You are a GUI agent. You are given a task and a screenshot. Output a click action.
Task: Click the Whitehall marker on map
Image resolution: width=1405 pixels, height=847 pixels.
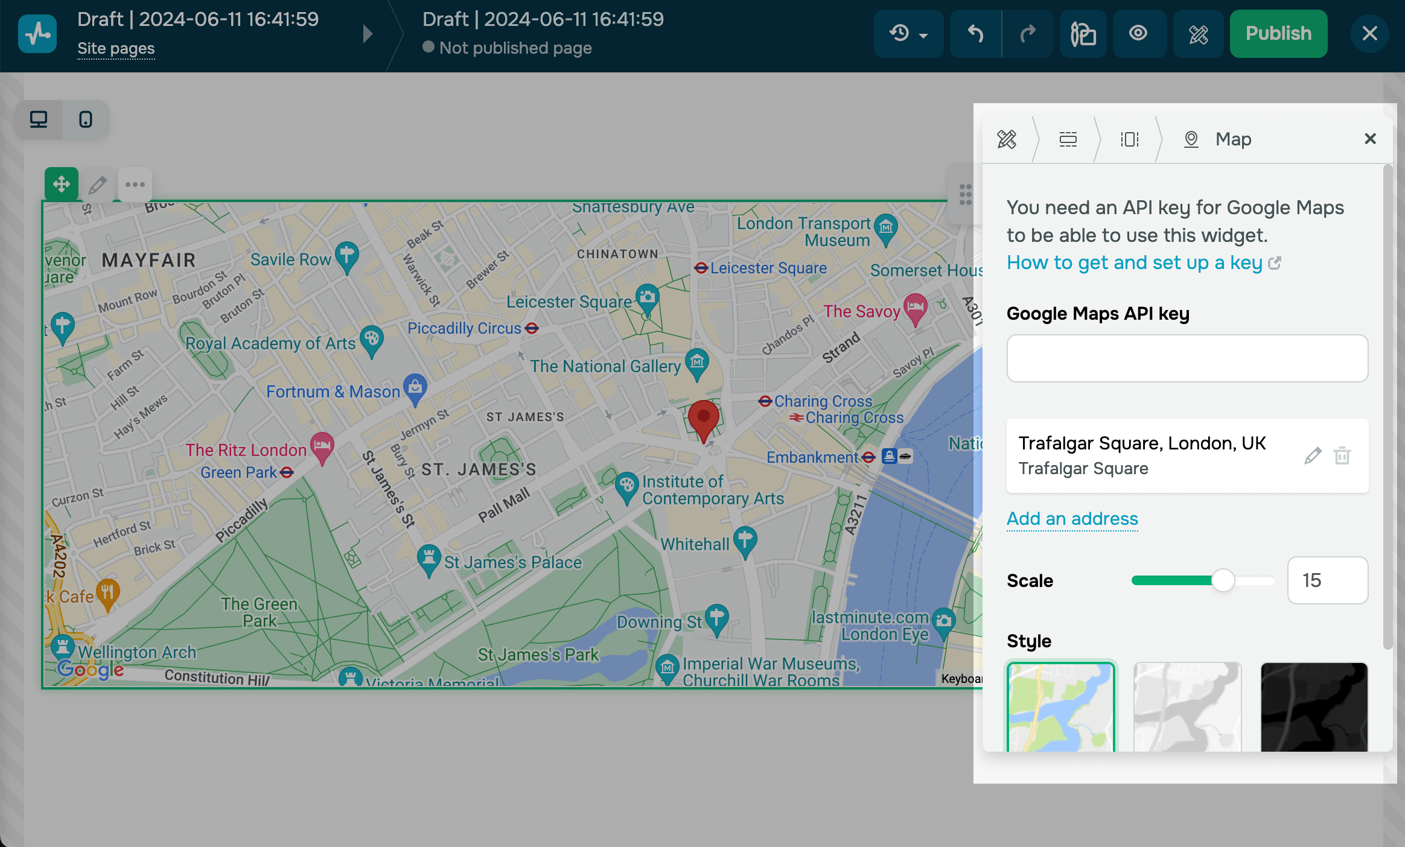745,542
